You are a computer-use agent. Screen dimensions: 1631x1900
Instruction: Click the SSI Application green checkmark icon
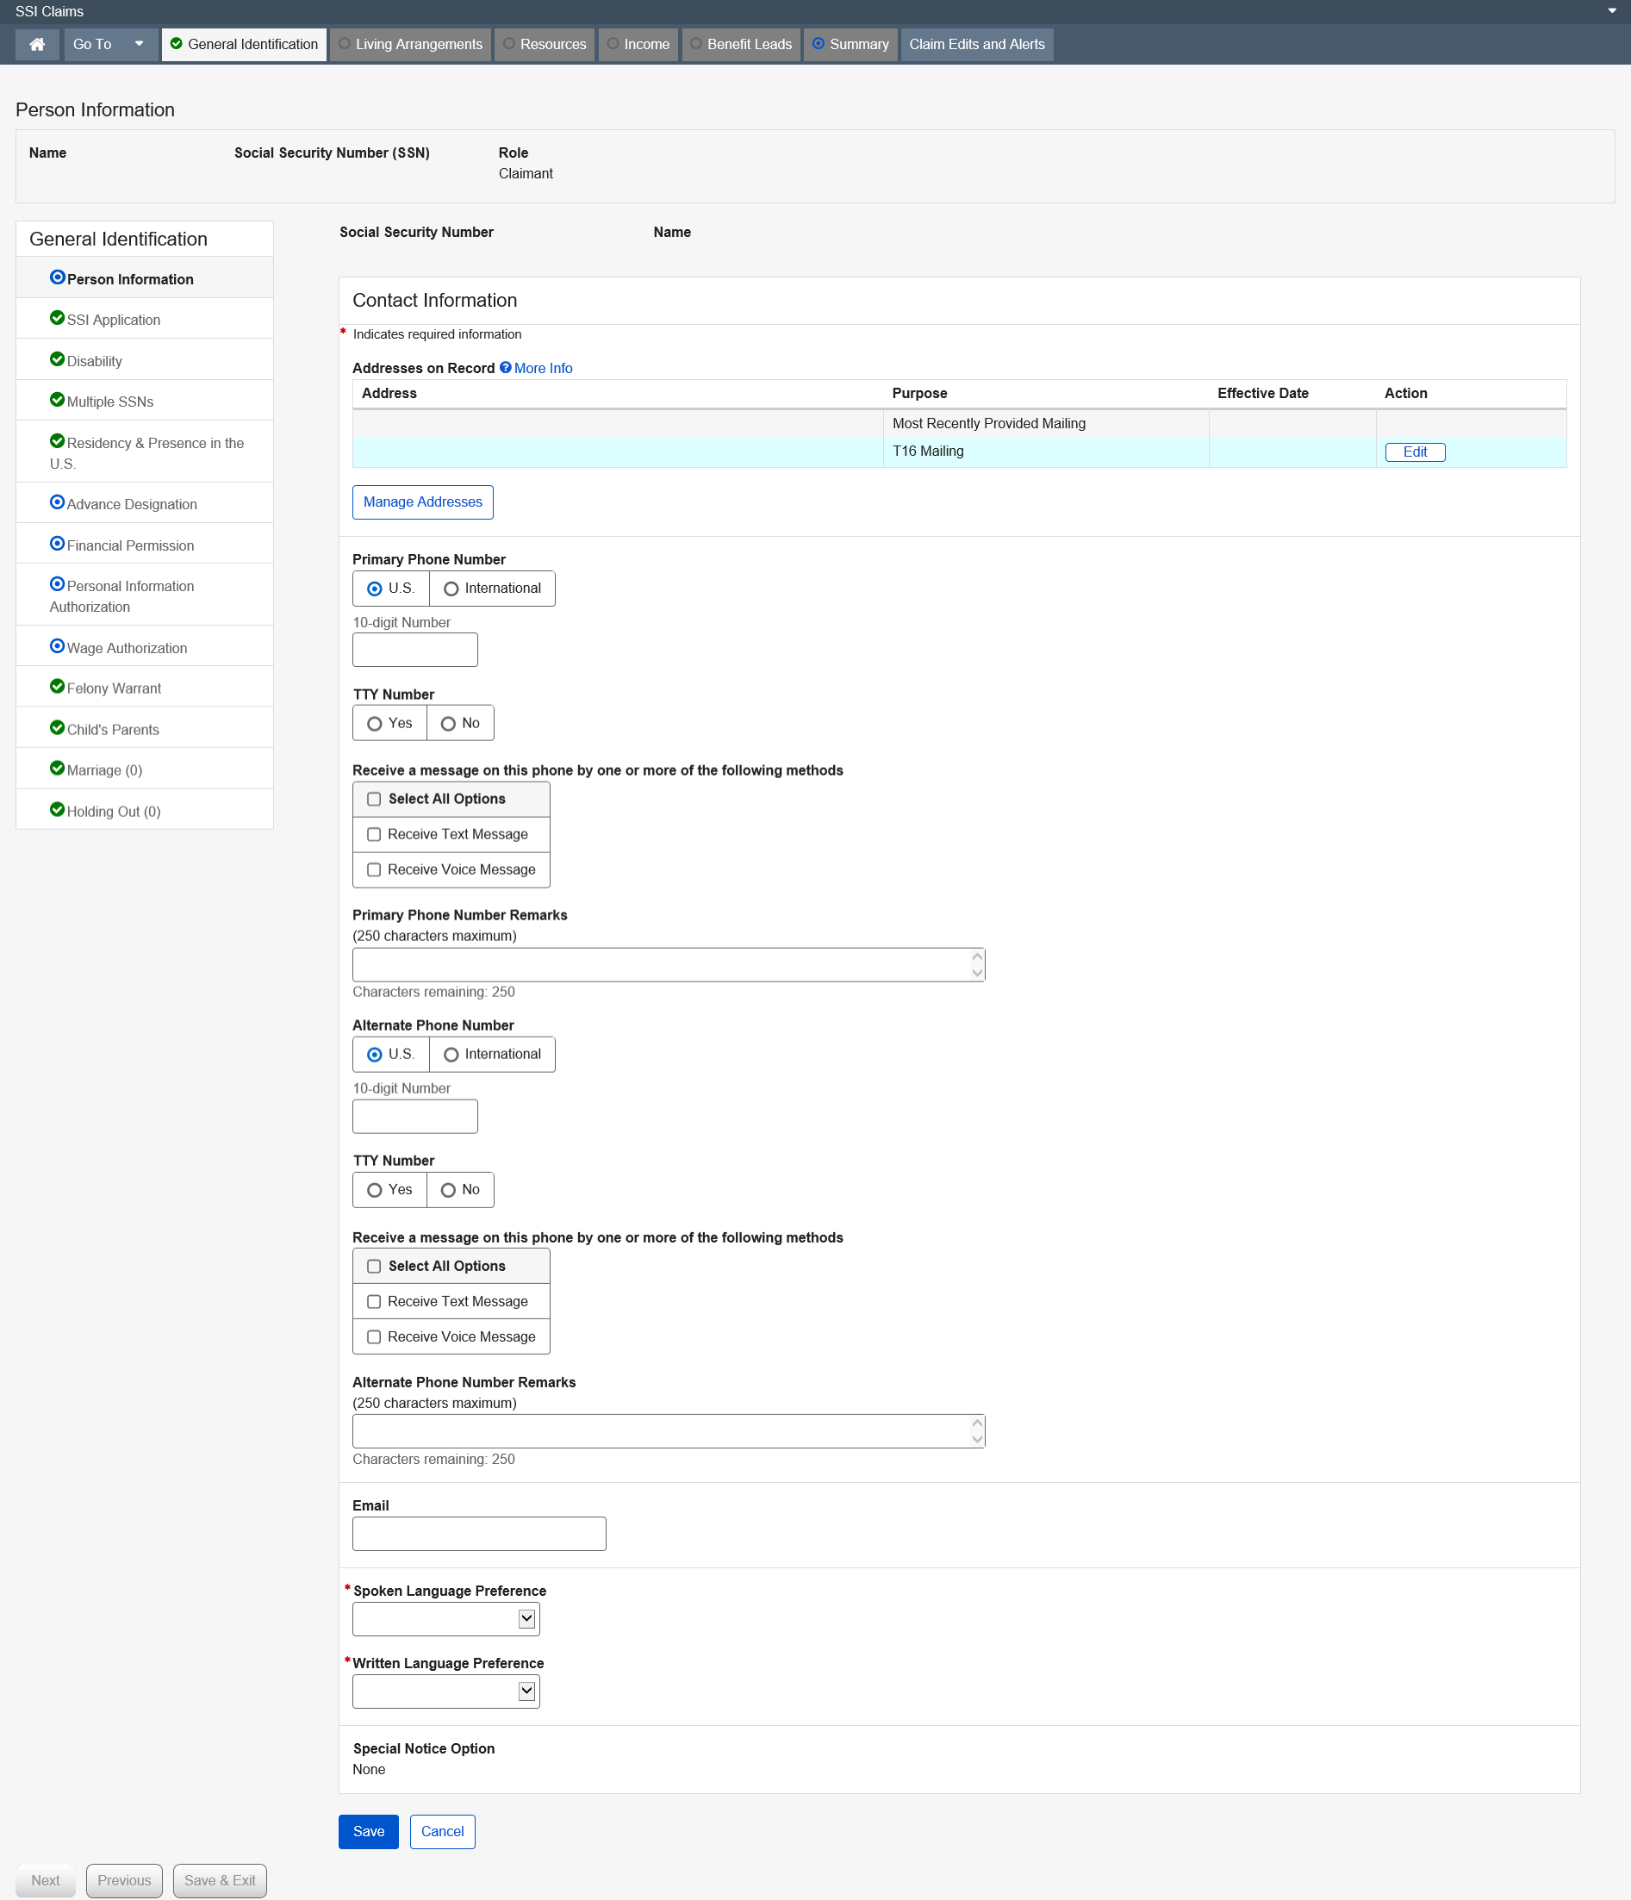[x=57, y=318]
